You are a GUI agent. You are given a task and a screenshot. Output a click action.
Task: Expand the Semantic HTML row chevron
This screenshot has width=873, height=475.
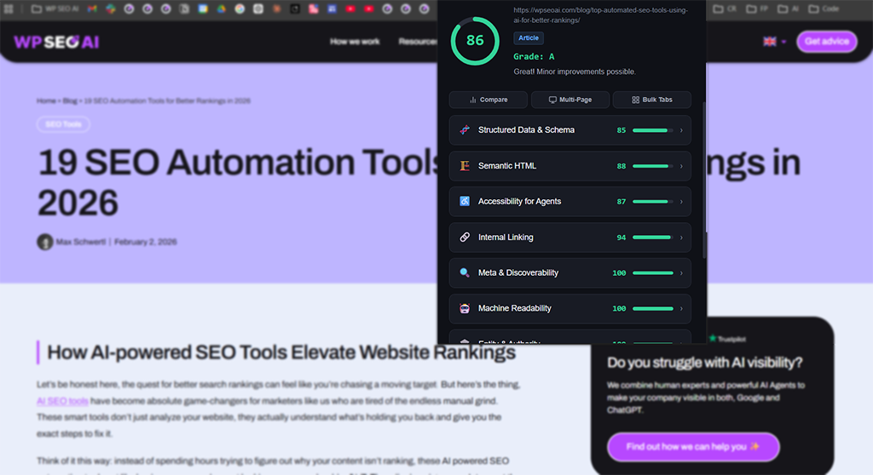coord(681,166)
